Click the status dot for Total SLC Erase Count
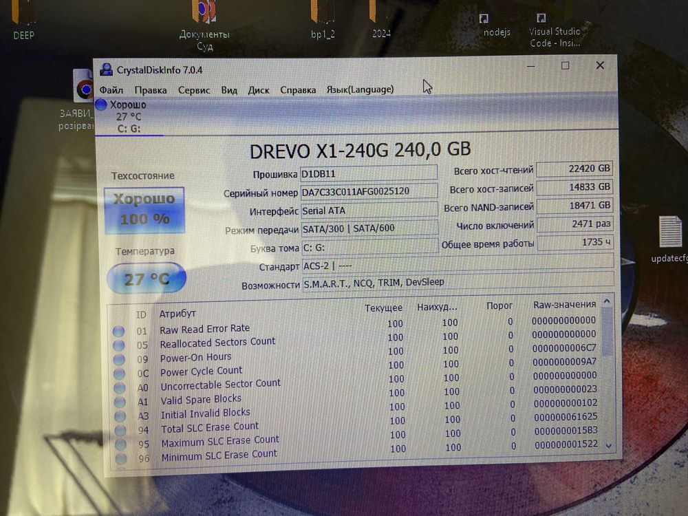Viewport: 688px width, 516px height. coord(120,431)
